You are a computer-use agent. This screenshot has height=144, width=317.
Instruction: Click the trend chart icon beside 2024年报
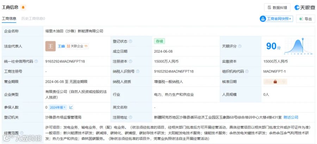(x=71, y=108)
